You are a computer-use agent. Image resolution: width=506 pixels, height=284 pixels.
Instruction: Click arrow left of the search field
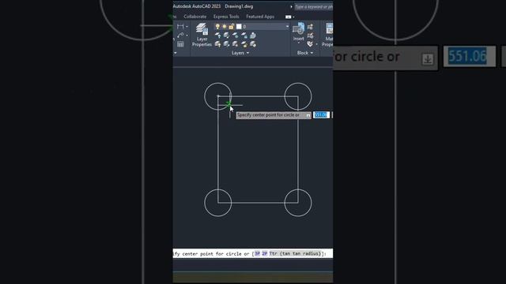(291, 6)
